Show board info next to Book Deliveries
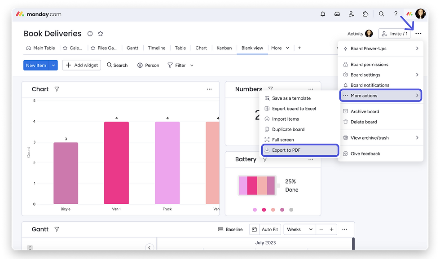Image resolution: width=440 pixels, height=259 pixels. (x=90, y=34)
